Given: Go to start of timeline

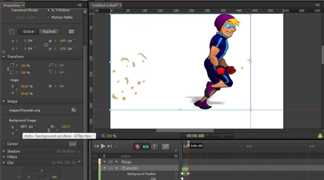Looking at the screenshot, I should [96, 146].
